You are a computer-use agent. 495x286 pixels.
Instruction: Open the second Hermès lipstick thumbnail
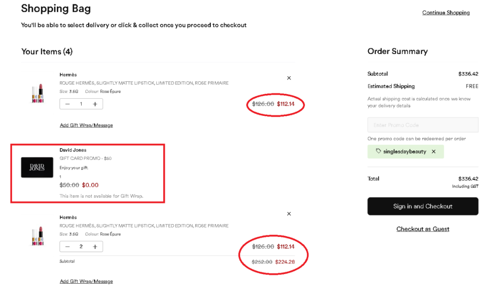[x=37, y=236]
